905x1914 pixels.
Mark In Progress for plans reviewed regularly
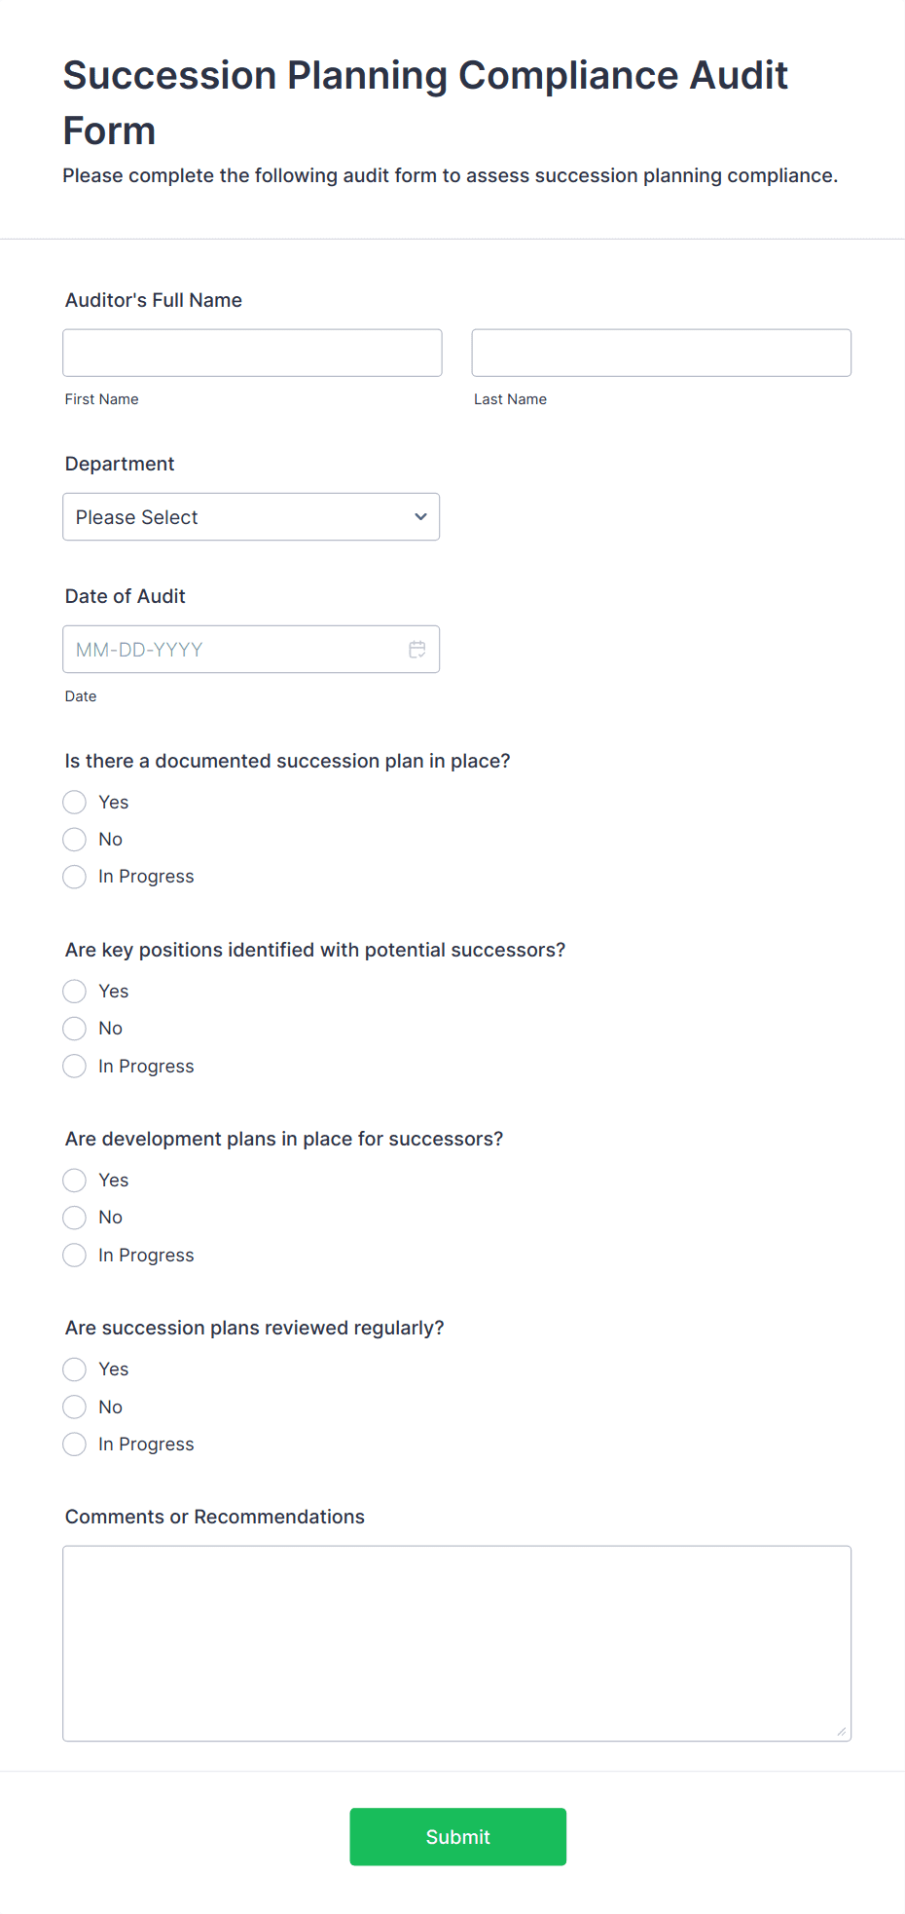(75, 1445)
